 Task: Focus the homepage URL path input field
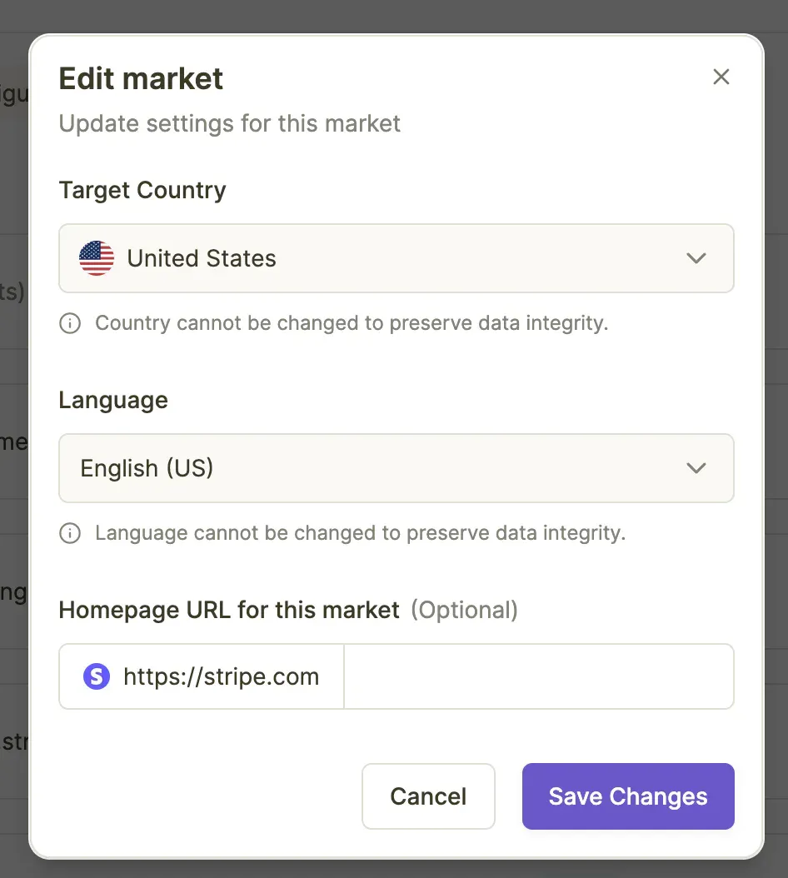click(538, 676)
